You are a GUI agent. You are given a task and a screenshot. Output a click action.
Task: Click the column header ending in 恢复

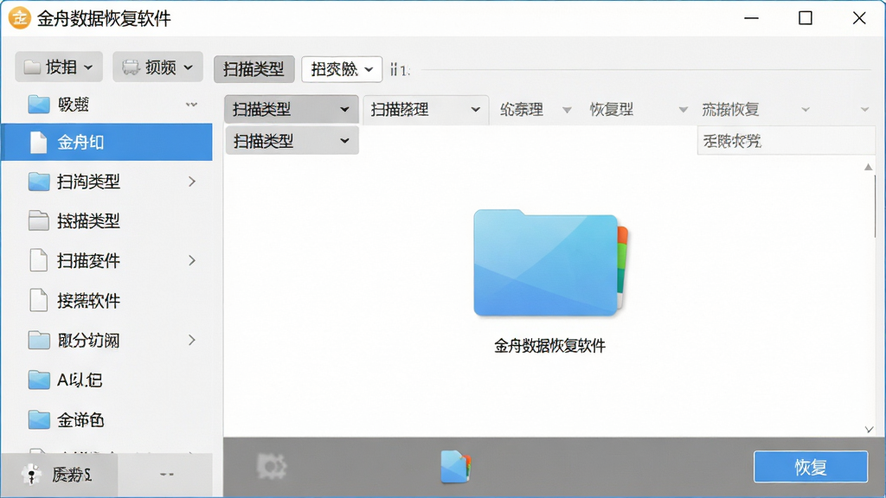click(730, 110)
